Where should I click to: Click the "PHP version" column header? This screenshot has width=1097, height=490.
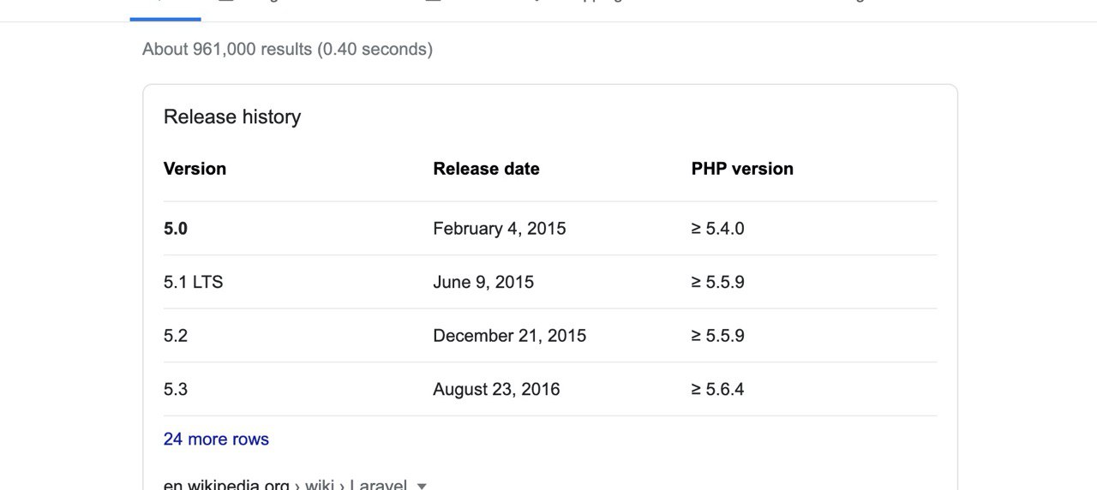[742, 169]
